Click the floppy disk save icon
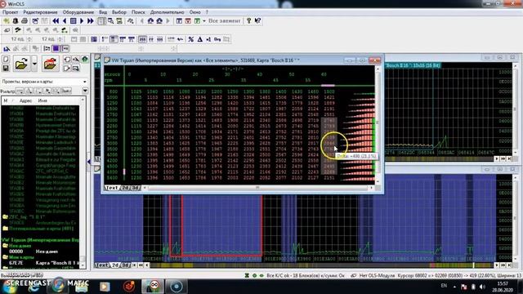The height and width of the screenshot is (294, 523). tap(6, 68)
